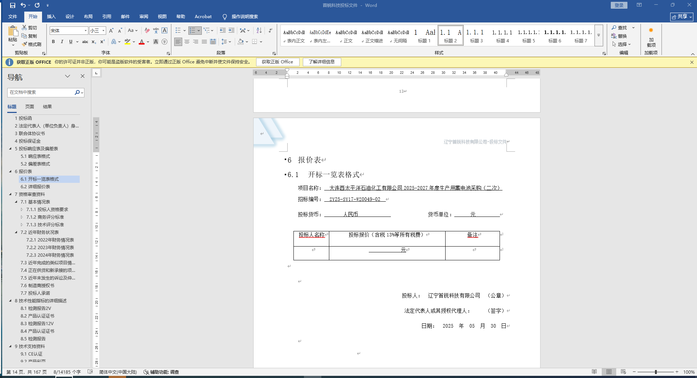Click the Character Border A icon

[x=164, y=30]
